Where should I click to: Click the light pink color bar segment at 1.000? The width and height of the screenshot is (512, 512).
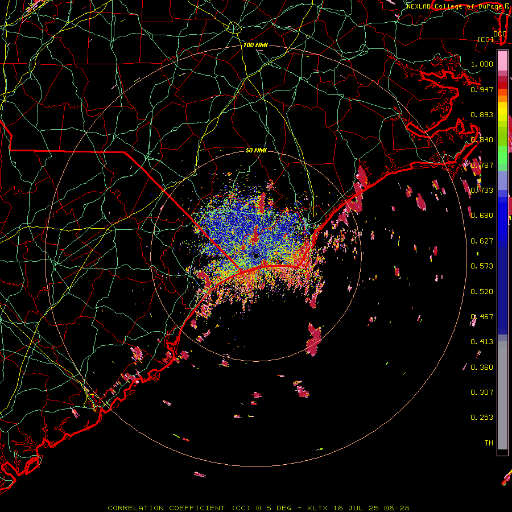click(x=502, y=61)
